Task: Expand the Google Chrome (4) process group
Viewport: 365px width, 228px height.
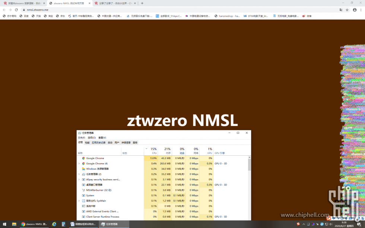Action: (x=79, y=164)
